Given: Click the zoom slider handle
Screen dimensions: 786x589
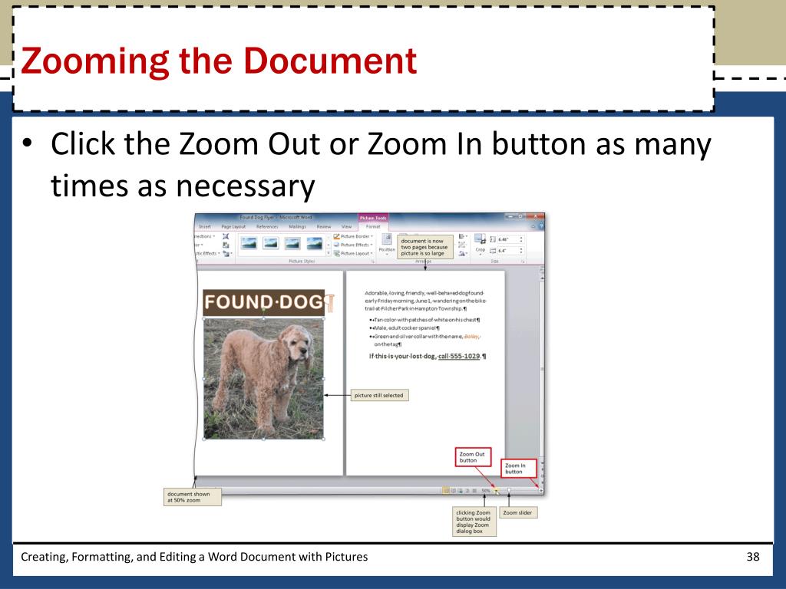Looking at the screenshot, I should coord(510,490).
